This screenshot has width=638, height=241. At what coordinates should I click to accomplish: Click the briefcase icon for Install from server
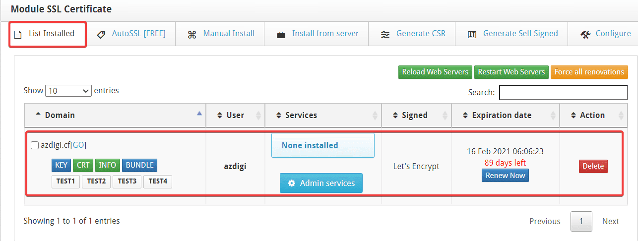pyautogui.click(x=281, y=35)
